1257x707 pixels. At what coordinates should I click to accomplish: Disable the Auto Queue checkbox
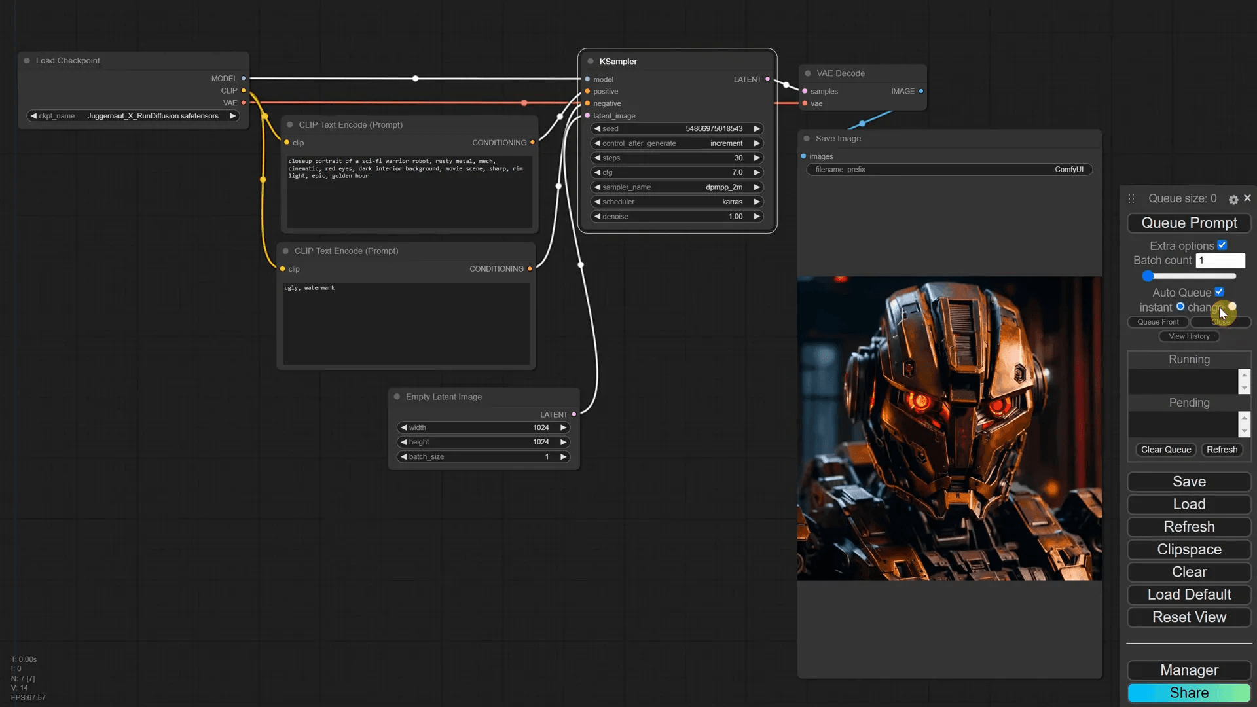[1219, 292]
